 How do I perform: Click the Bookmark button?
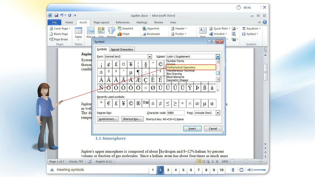pyautogui.click(x=151, y=34)
